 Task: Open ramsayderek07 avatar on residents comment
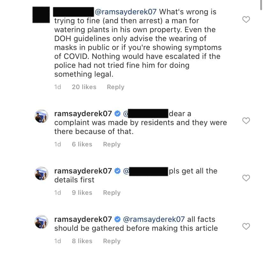(41, 116)
